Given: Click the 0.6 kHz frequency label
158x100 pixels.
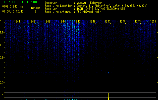Looking at the screenshot, I should pyautogui.click(x=2, y=95).
